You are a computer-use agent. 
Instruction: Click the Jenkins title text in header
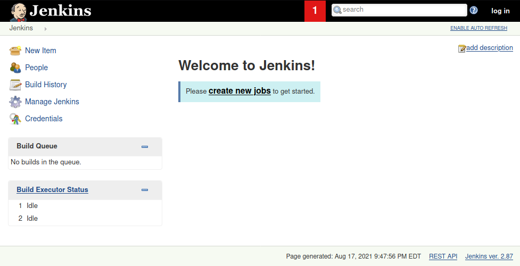(x=60, y=11)
